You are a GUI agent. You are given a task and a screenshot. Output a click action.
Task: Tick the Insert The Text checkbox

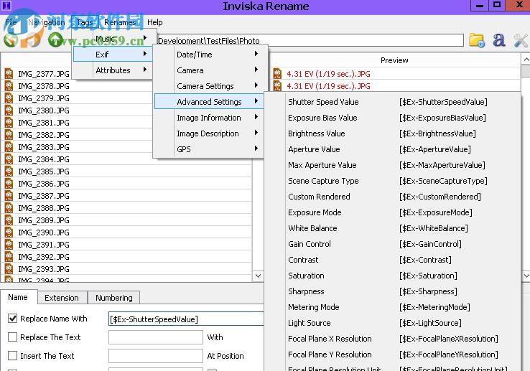click(x=13, y=356)
